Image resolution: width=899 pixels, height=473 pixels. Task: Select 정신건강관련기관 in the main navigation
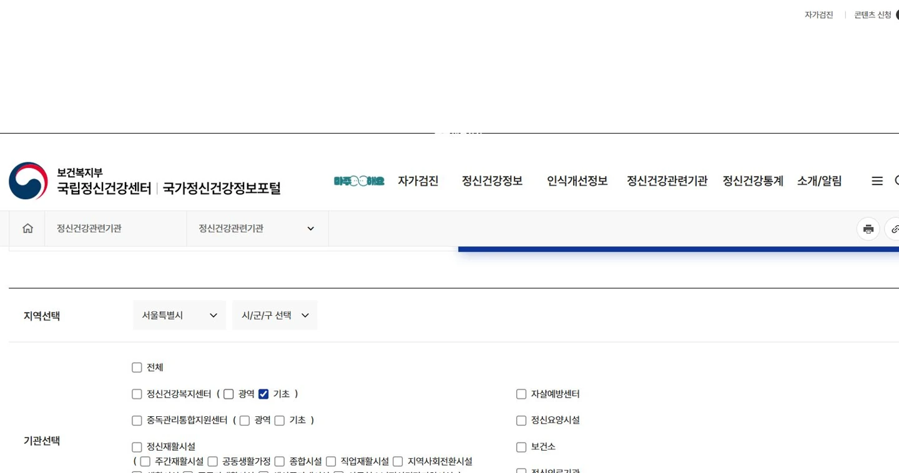[667, 181]
